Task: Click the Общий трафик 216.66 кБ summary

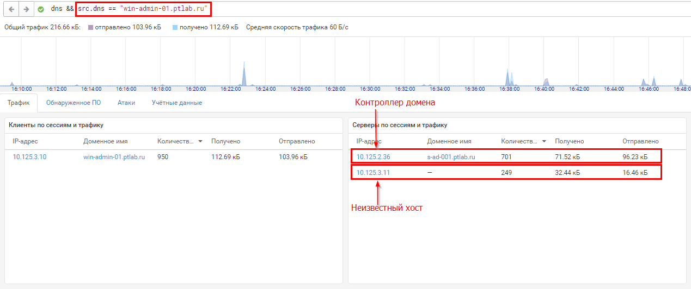Action: (x=42, y=27)
